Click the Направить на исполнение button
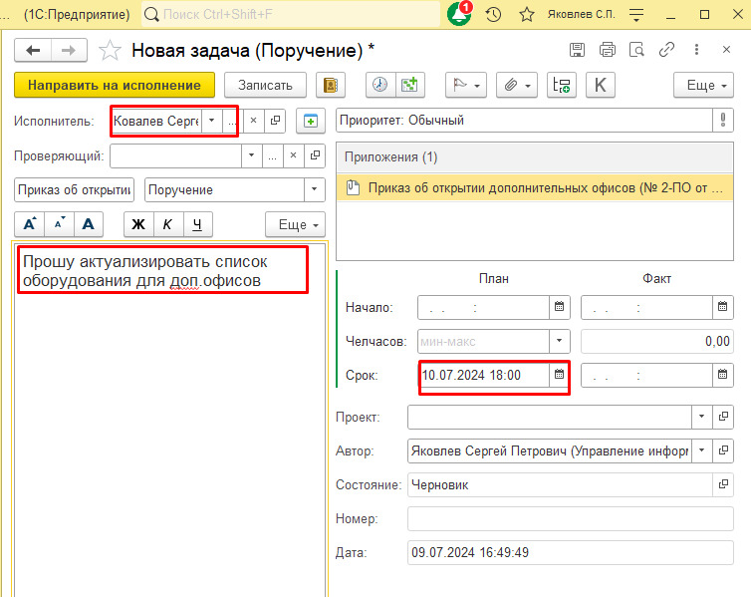This screenshot has height=597, width=751. point(115,86)
